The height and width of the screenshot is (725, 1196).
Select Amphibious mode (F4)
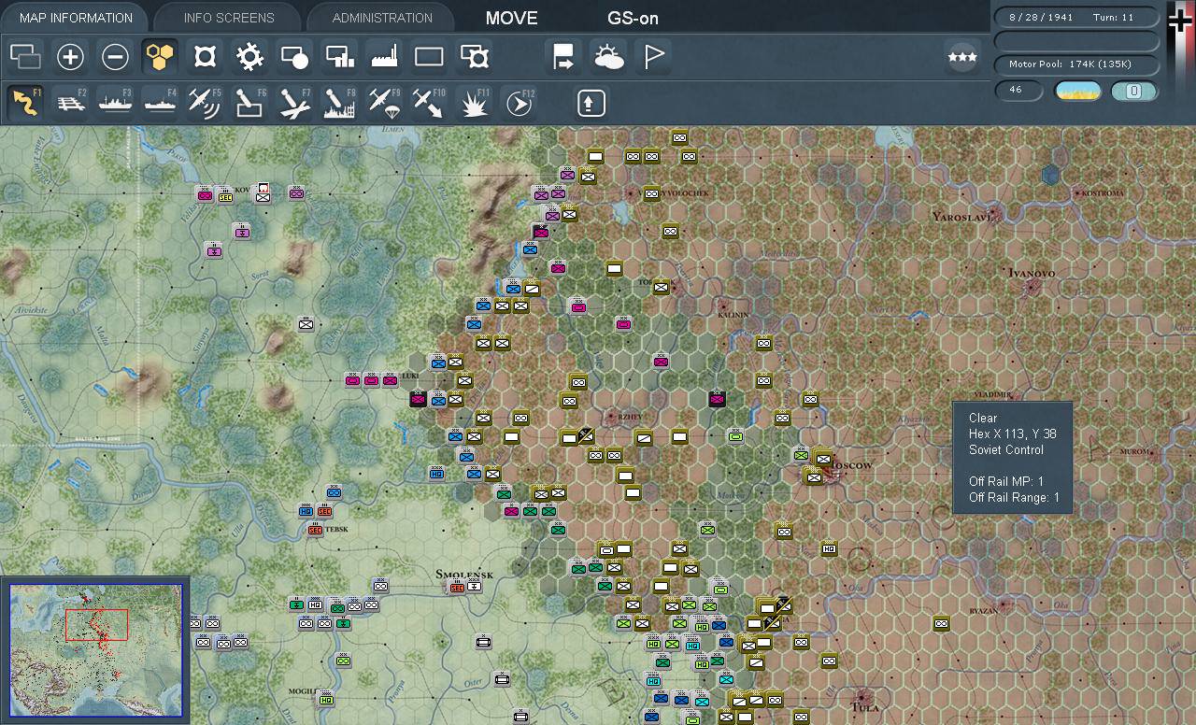click(160, 102)
